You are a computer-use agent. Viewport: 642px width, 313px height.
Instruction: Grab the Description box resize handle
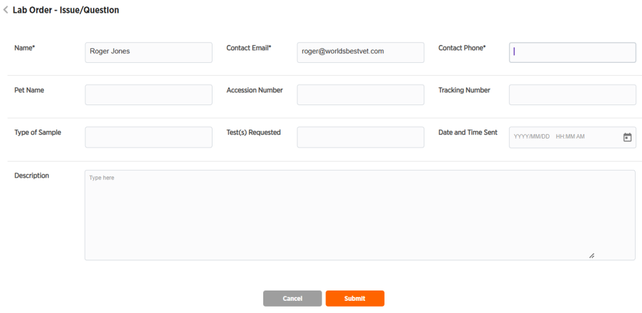[591, 256]
